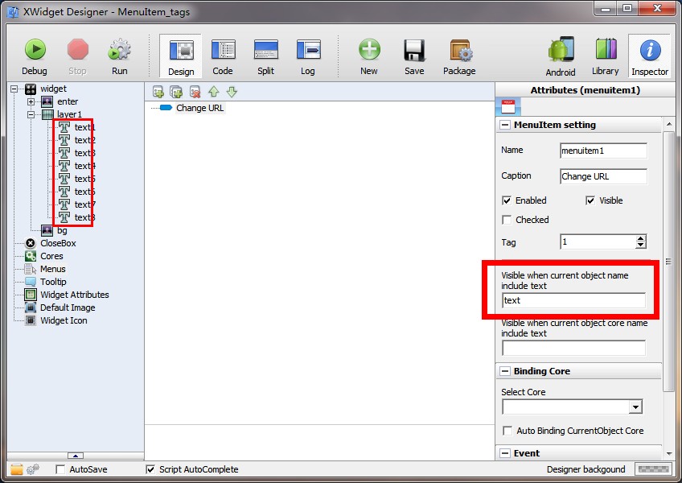Open the Android tool
The height and width of the screenshot is (483, 682).
coord(561,56)
